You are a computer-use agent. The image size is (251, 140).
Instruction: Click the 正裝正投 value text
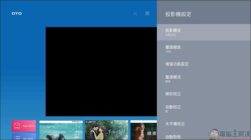click(170, 35)
